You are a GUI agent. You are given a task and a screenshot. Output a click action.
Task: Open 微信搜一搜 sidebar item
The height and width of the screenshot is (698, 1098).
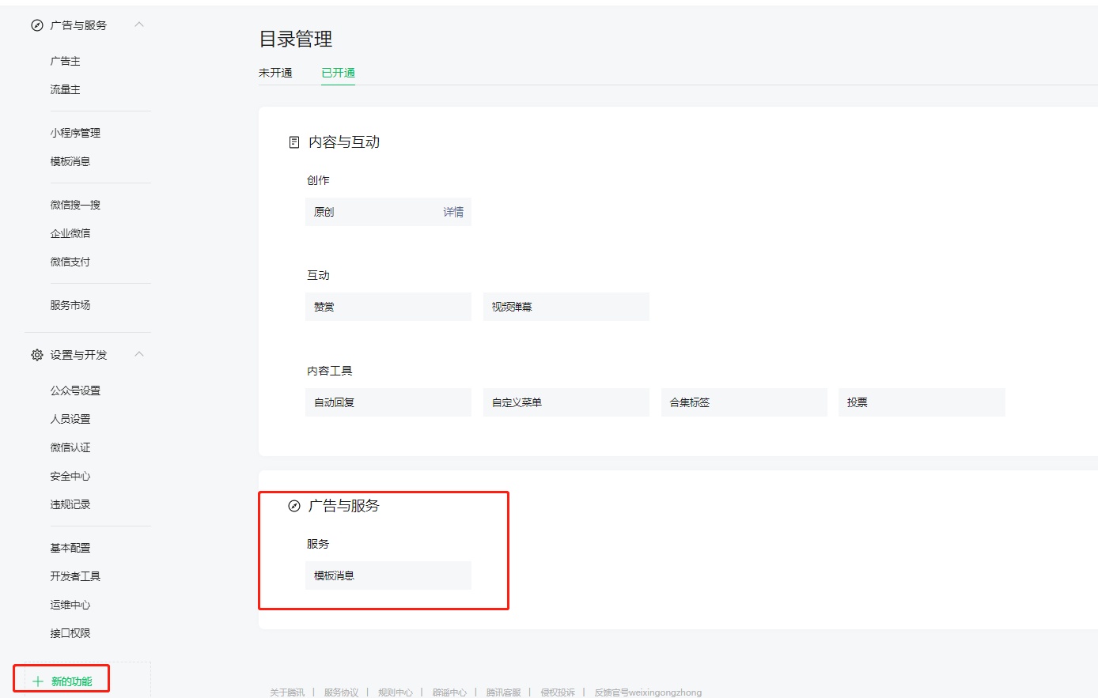coord(75,205)
